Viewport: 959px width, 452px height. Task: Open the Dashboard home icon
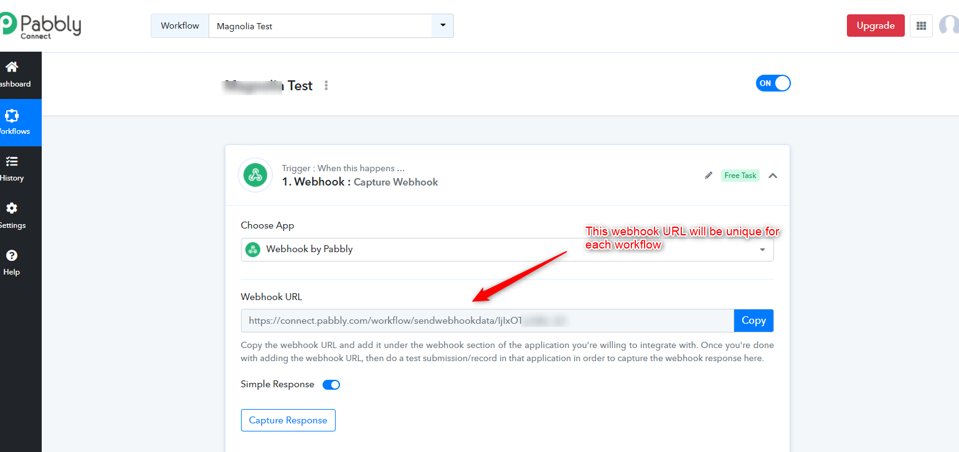pos(12,67)
